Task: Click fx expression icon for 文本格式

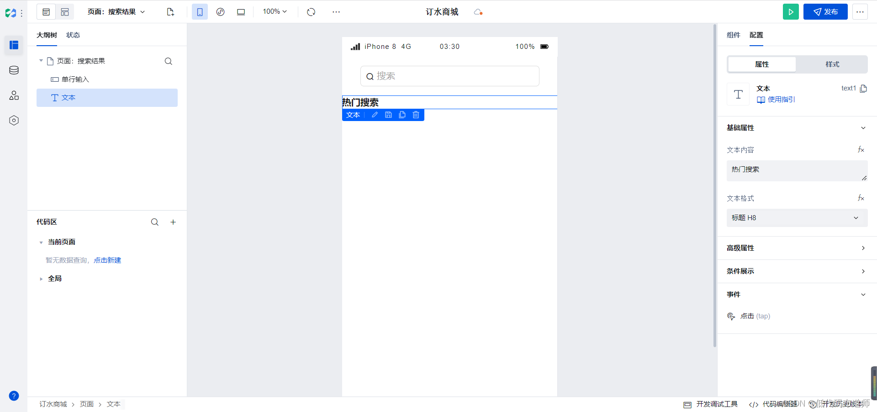Action: click(861, 198)
